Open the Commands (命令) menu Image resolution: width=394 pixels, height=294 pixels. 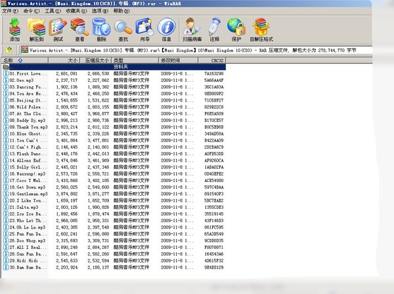[x=32, y=11]
